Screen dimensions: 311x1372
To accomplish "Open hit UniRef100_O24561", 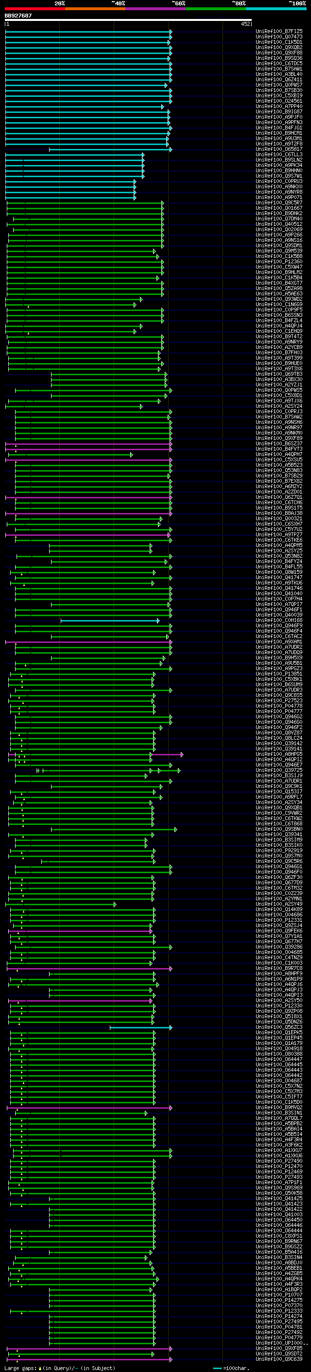I will (278, 101).
